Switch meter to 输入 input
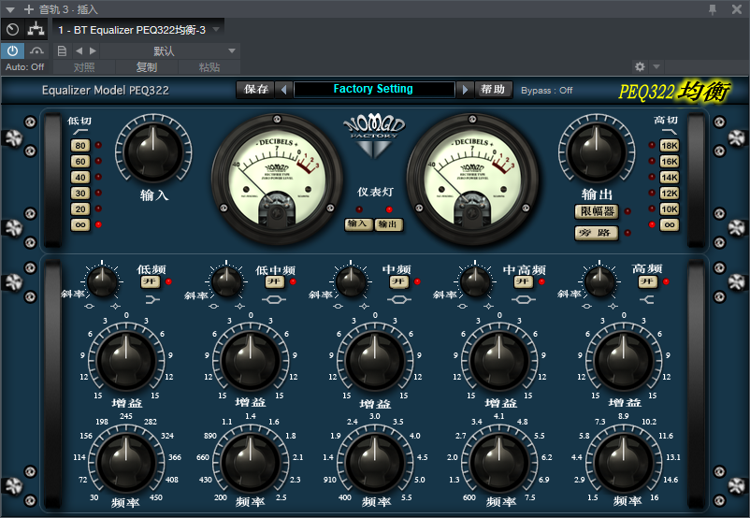This screenshot has width=750, height=518. coord(359,223)
